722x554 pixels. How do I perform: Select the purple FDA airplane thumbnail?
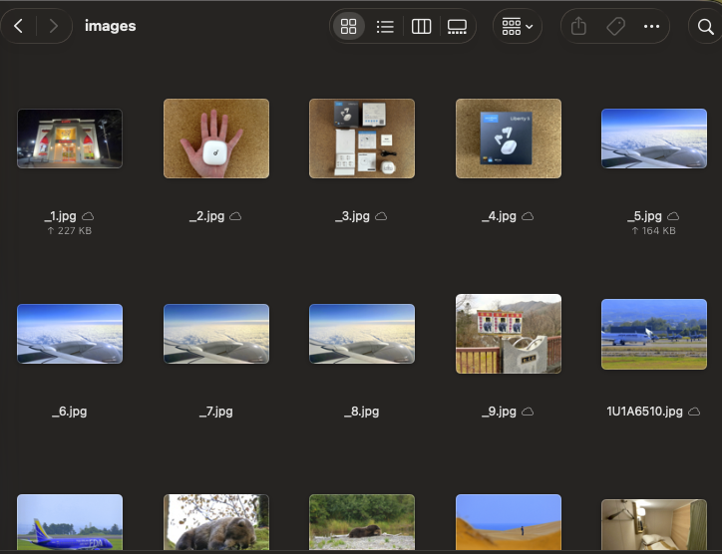click(70, 522)
